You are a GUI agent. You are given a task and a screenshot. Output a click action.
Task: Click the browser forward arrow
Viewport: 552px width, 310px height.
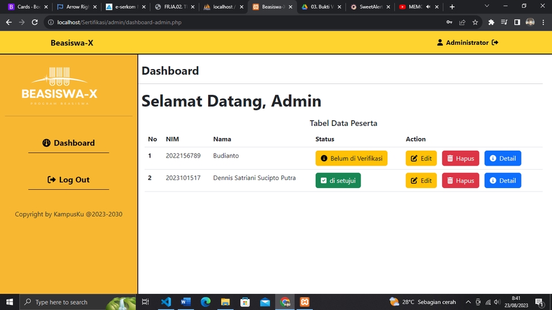click(x=22, y=22)
